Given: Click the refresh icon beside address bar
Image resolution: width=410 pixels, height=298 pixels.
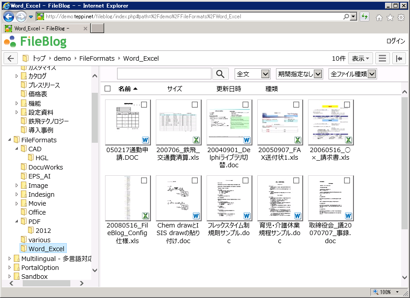Looking at the screenshot, I should (x=365, y=17).
